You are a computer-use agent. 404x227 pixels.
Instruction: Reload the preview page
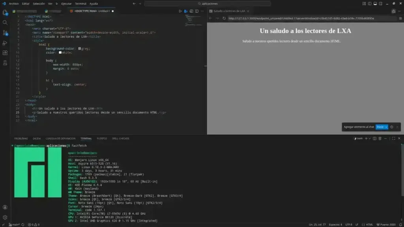(224, 18)
